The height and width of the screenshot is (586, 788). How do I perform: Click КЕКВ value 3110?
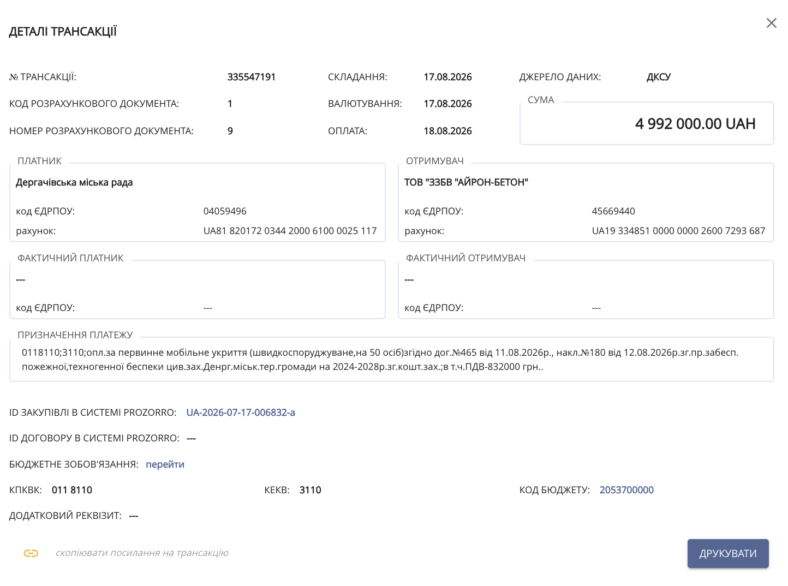coord(310,490)
